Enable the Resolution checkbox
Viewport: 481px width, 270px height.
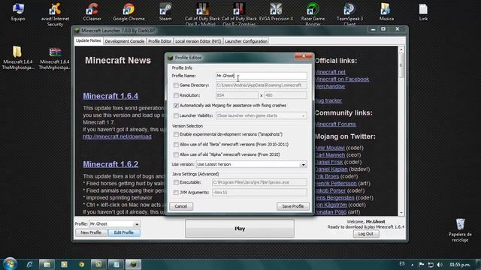tap(176, 95)
